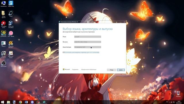
Task: Click the Далее button in the setup window
Action: click(x=121, y=70)
